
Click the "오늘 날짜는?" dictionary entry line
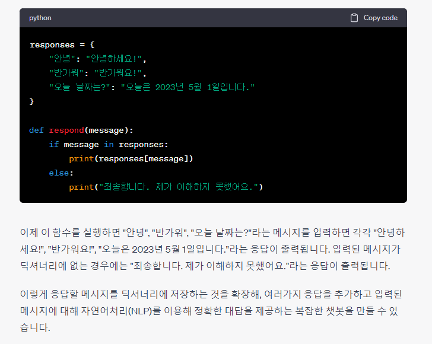pyautogui.click(x=152, y=87)
